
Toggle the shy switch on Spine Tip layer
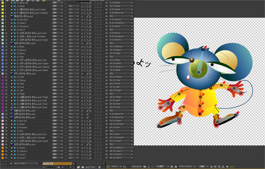click(x=82, y=3)
